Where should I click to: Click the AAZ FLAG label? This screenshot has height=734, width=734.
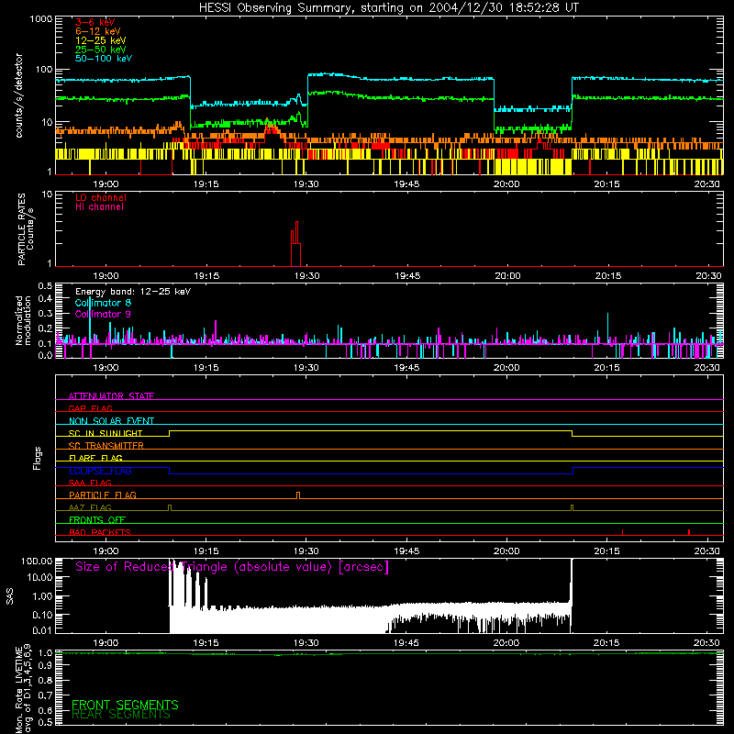click(90, 507)
